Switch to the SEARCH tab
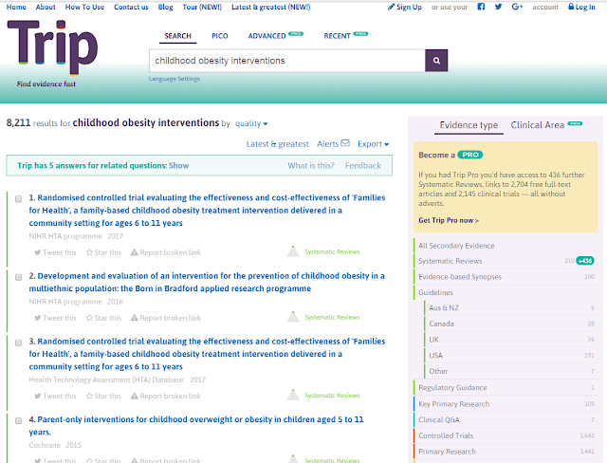 [x=177, y=36]
